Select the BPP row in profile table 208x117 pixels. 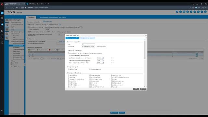[115, 54]
